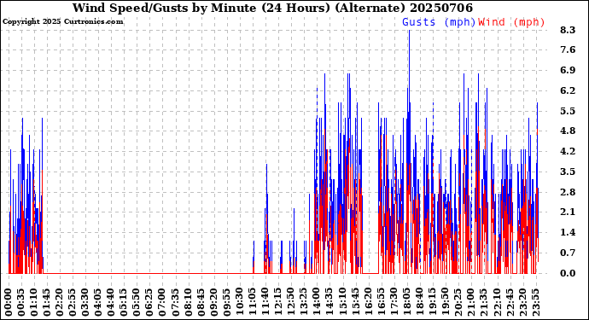The height and width of the screenshot is (320, 589).
Task: Click the 4.2 y-axis value
Action: coord(568,151)
